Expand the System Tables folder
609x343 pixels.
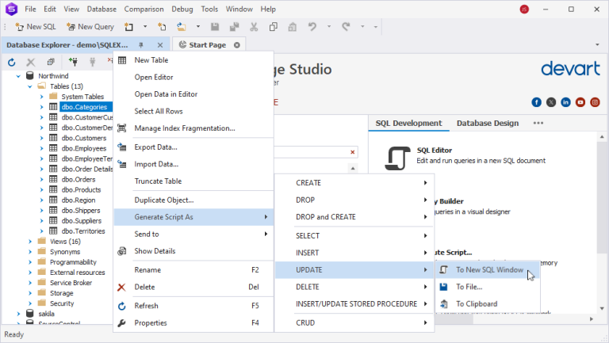tap(41, 97)
